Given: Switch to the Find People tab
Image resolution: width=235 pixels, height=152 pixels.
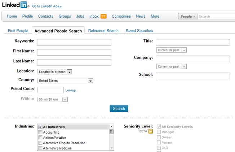Looking at the screenshot, I should click(x=18, y=31).
